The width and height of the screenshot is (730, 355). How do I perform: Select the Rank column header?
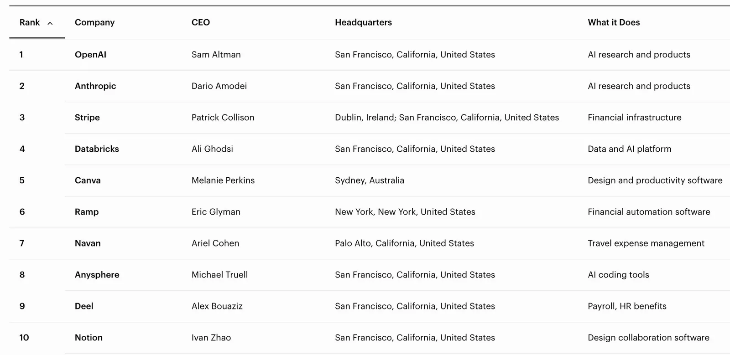click(x=30, y=22)
